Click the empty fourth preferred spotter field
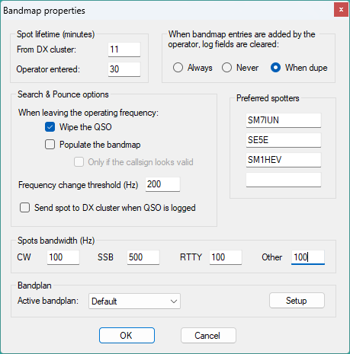Image resolution: width=350 pixels, height=354 pixels. [284, 180]
